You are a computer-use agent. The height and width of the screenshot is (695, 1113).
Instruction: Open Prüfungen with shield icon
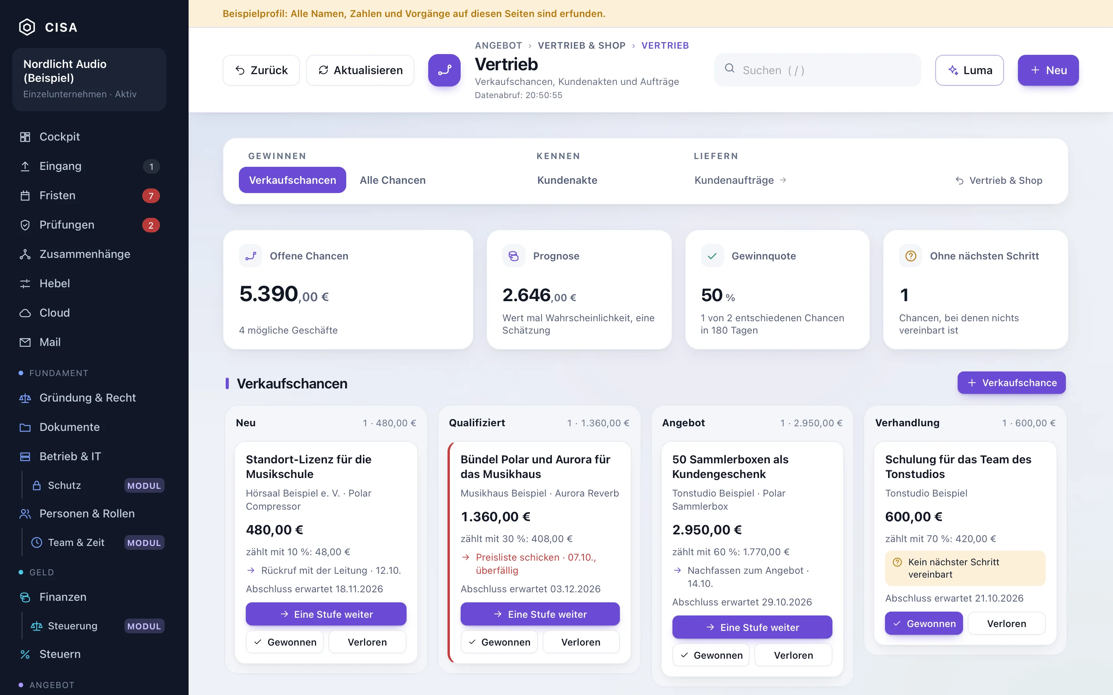pyautogui.click(x=89, y=225)
